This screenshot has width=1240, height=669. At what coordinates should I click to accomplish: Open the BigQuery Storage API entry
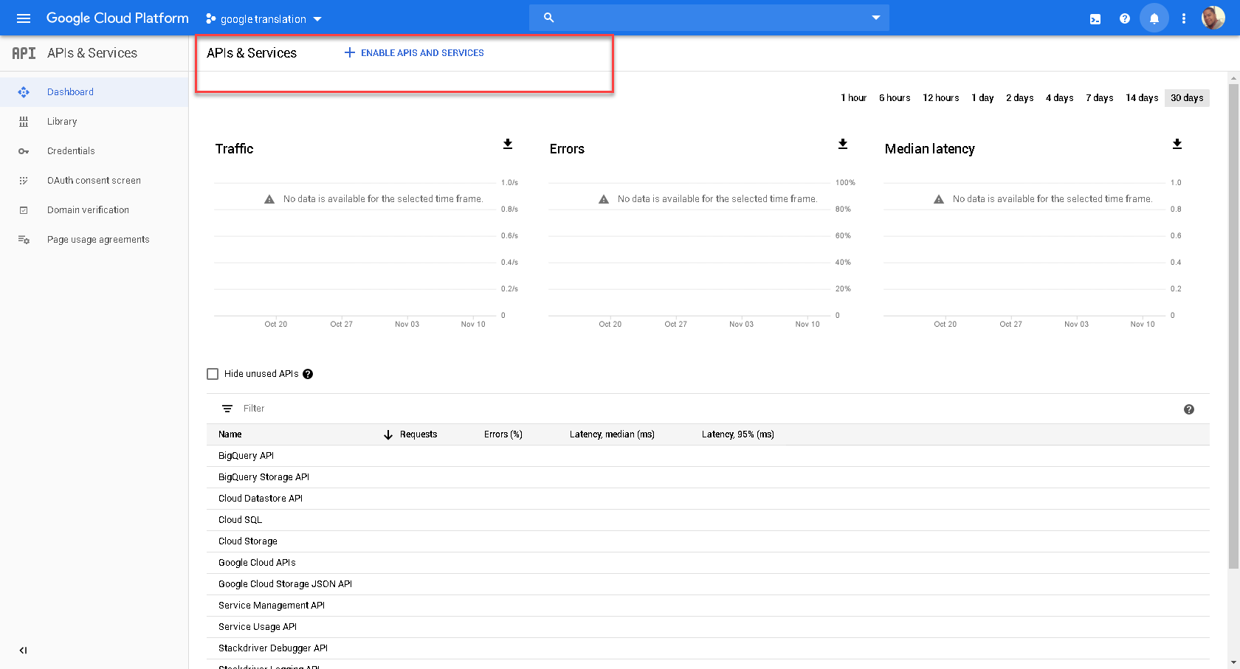pyautogui.click(x=263, y=477)
